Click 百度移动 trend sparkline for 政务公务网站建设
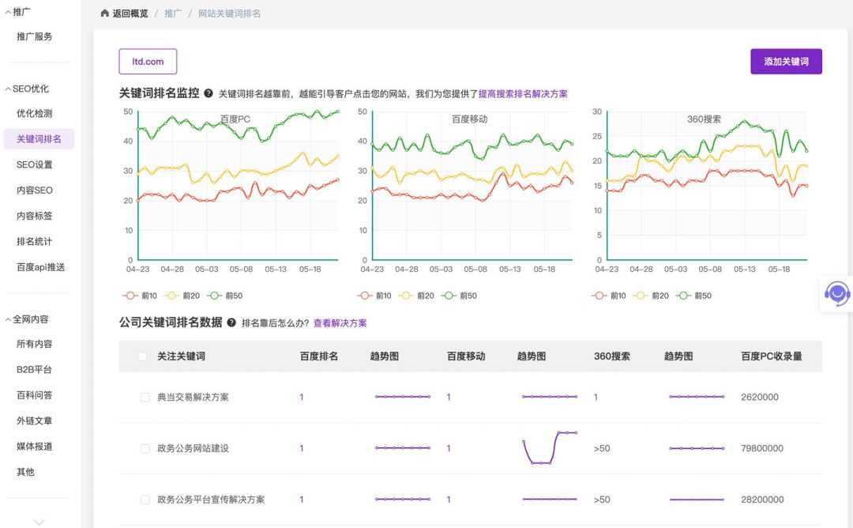The width and height of the screenshot is (853, 528). tap(550, 448)
